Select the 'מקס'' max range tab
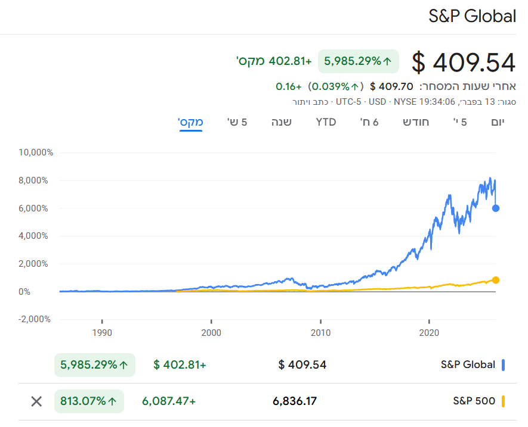Screen dimensions: 528x427 [x=191, y=123]
